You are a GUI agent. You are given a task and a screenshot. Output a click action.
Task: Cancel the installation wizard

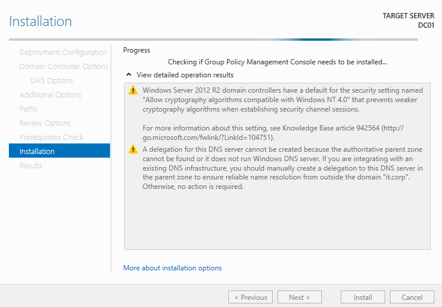point(412,297)
